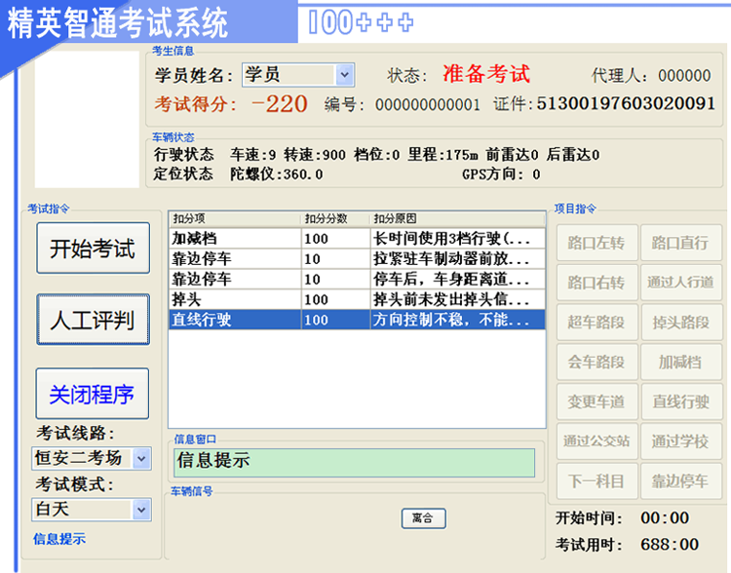Image resolution: width=731 pixels, height=573 pixels.
Task: Click the 编号 value 00000000001
Action: 428,104
